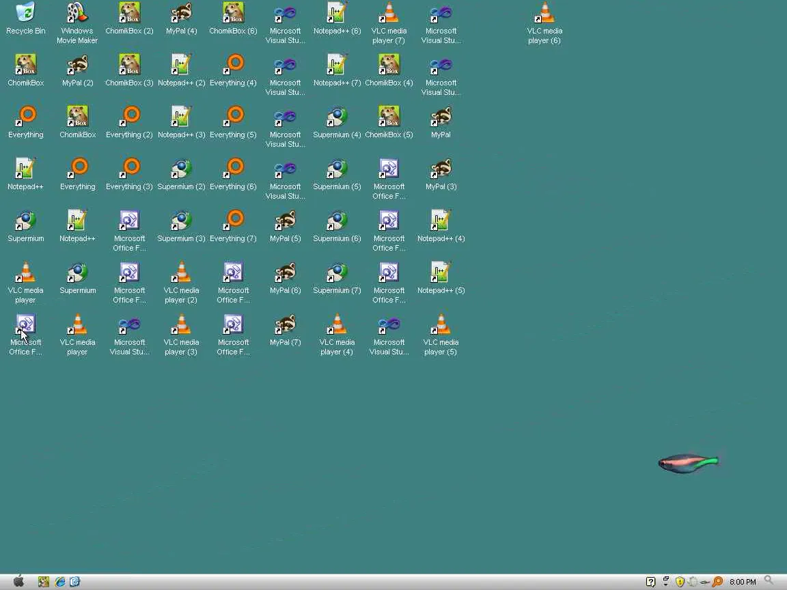Select the Notepad++ (2) shortcut
Image resolution: width=787 pixels, height=590 pixels.
click(181, 70)
